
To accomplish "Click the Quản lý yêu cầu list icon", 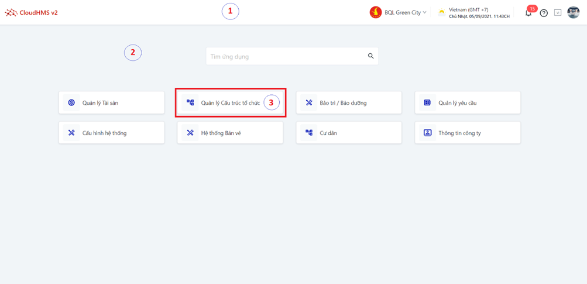I will click(x=427, y=102).
